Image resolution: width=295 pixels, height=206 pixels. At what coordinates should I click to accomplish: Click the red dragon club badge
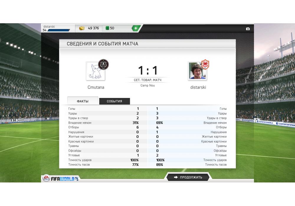tap(205, 64)
